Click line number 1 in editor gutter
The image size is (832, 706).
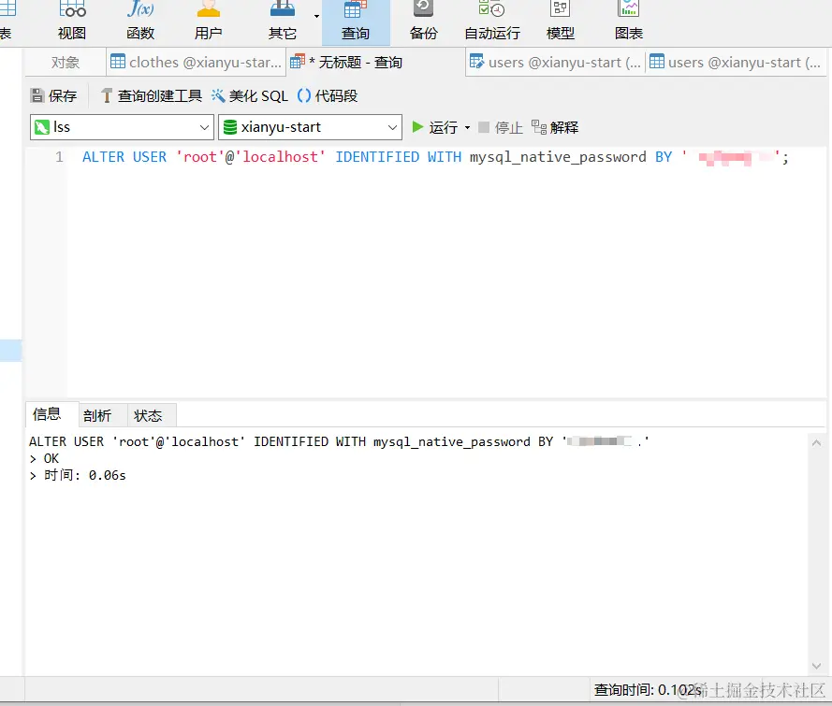59,157
